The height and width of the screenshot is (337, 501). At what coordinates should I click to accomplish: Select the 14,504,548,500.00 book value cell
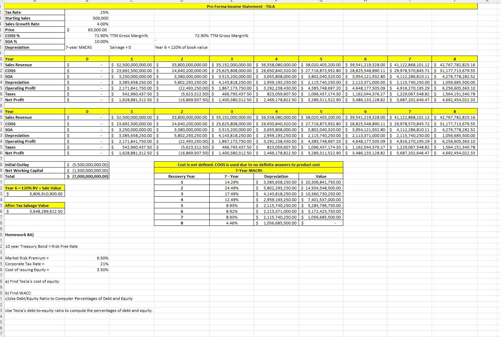click(x=321, y=188)
